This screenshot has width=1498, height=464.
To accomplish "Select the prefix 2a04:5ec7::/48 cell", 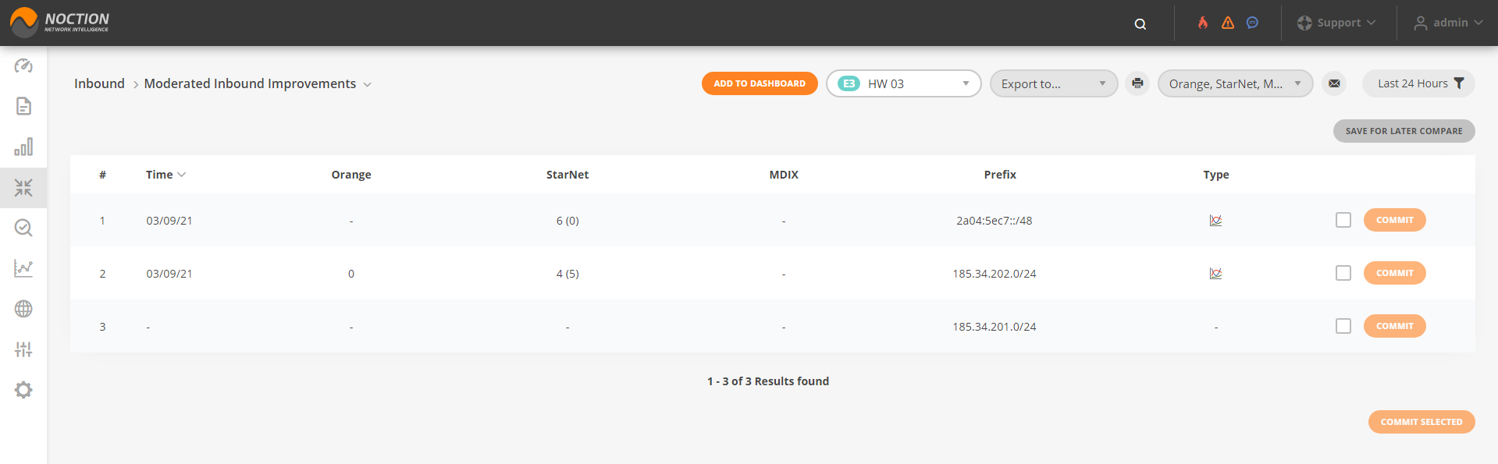I will 995,221.
